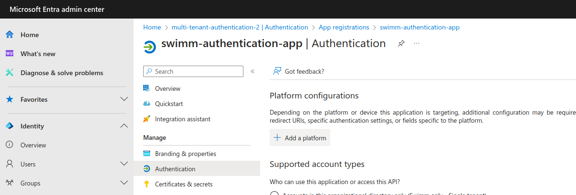Expand the Users submenu chevron
This screenshot has width=576, height=195.
tap(124, 164)
